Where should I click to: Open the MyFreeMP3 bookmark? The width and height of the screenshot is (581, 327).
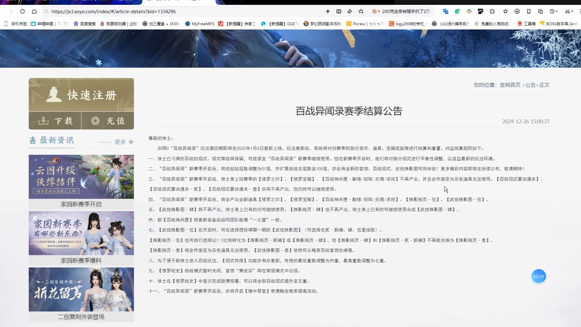[x=199, y=24]
